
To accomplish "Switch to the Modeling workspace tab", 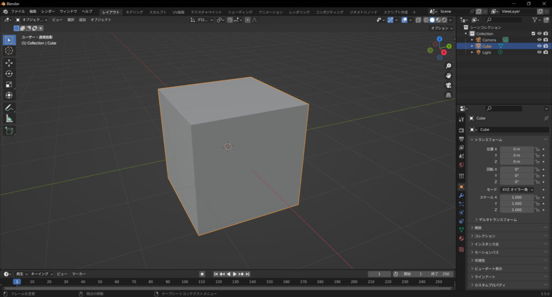I will [135, 12].
